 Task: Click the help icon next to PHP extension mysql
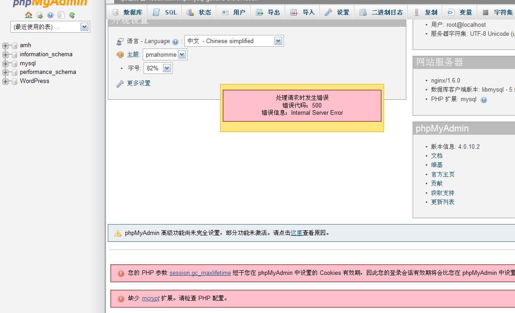(484, 100)
